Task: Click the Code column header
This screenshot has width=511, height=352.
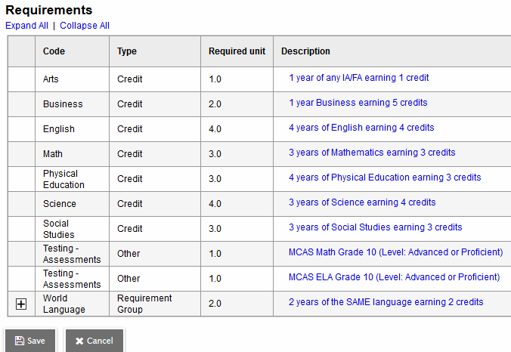Action: tap(54, 51)
